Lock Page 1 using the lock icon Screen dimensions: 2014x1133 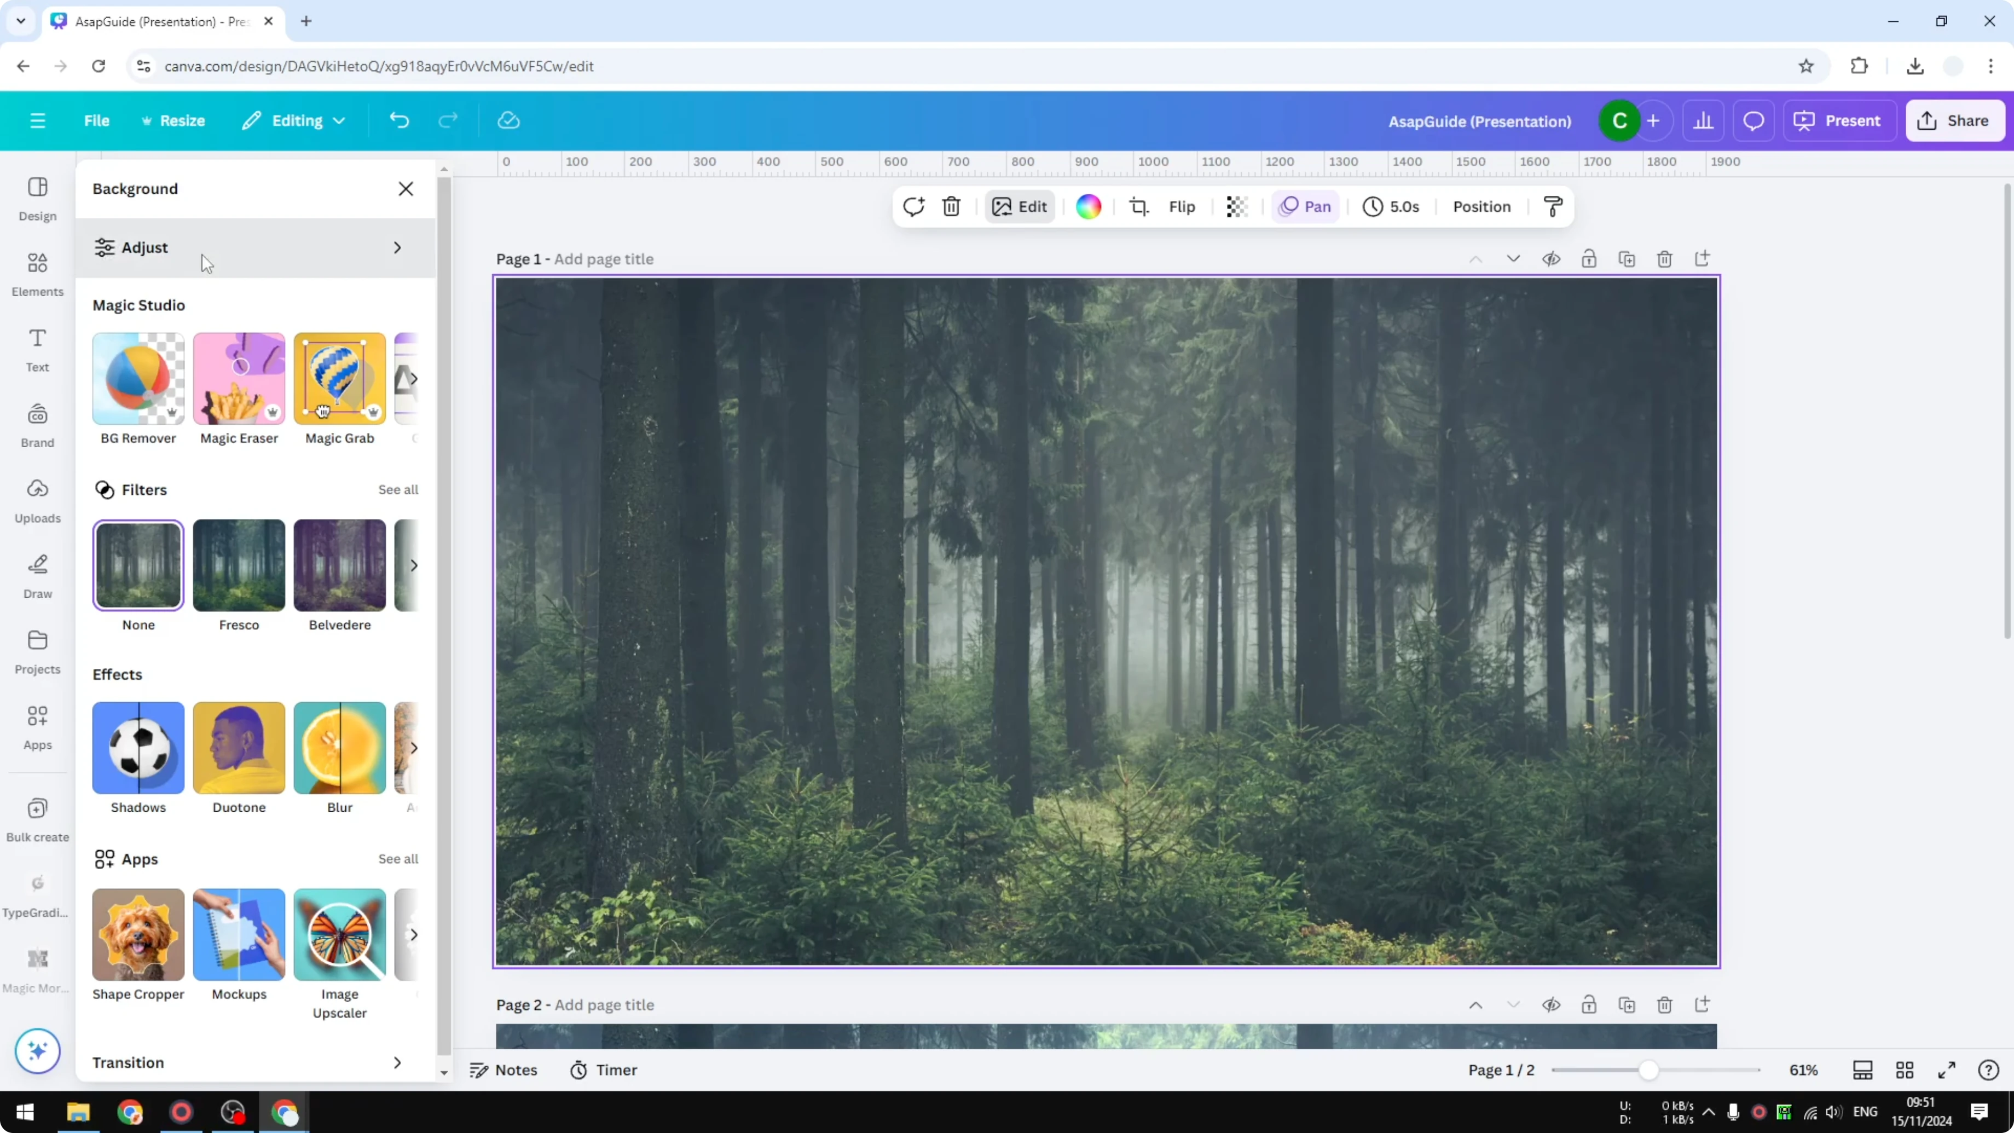tap(1589, 259)
